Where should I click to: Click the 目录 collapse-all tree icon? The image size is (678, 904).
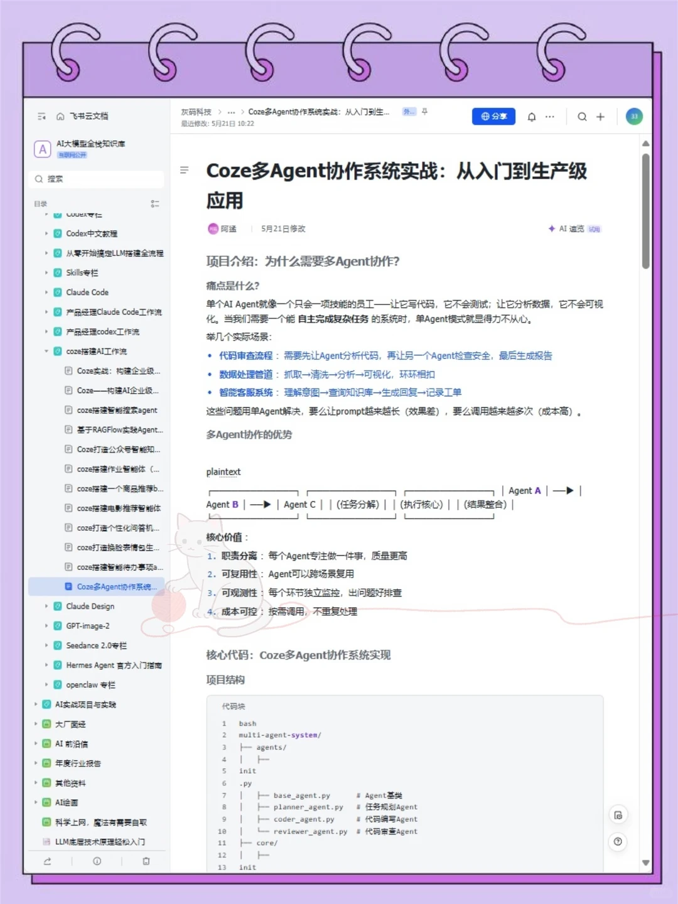tap(155, 204)
